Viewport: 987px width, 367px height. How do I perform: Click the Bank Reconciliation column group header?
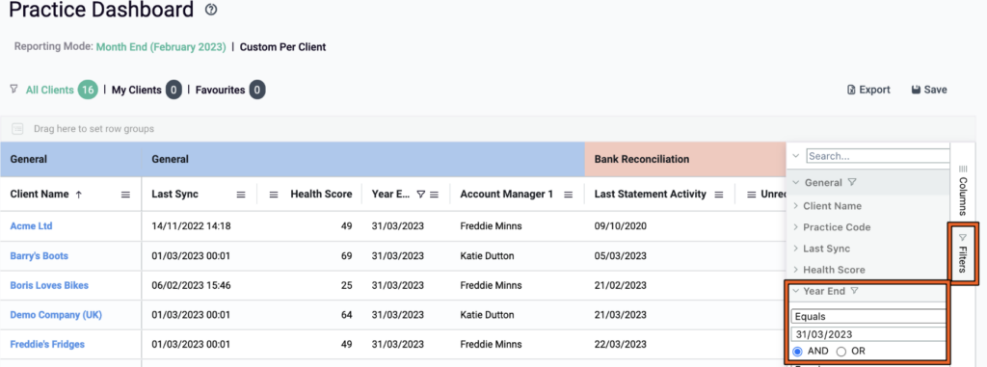(x=685, y=159)
